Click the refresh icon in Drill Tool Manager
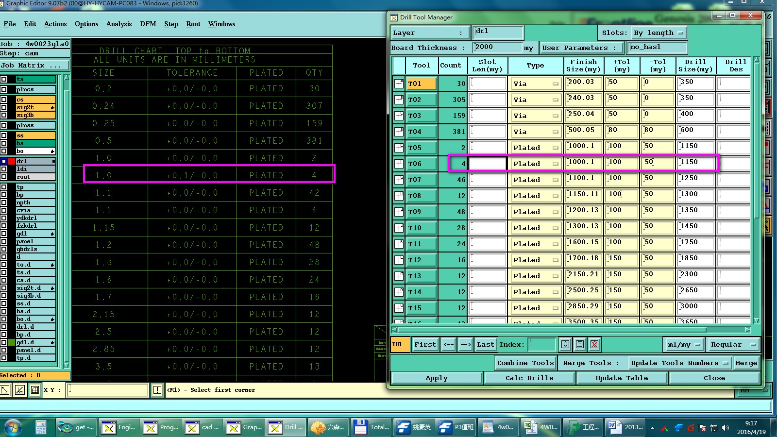Image resolution: width=777 pixels, height=437 pixels. tap(580, 344)
